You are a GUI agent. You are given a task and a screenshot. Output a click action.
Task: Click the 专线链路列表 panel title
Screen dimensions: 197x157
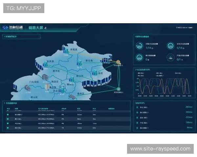pyautogui.click(x=11, y=103)
